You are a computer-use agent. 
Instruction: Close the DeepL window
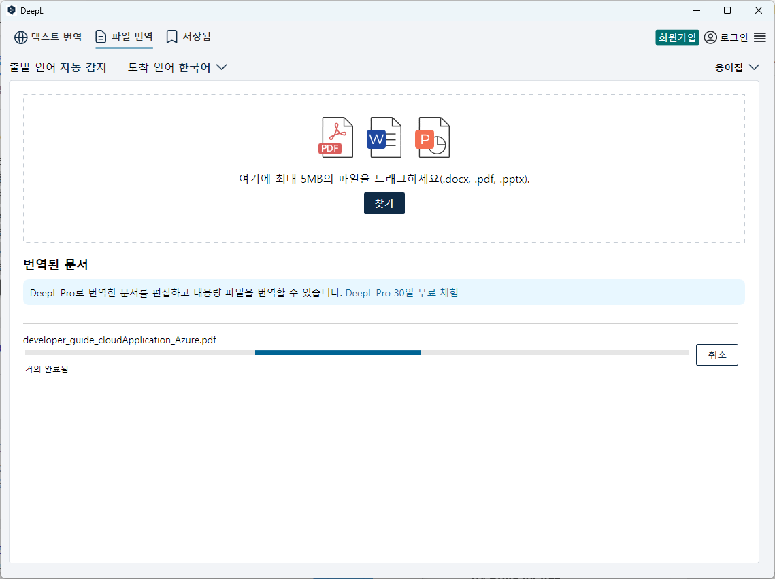tap(759, 10)
